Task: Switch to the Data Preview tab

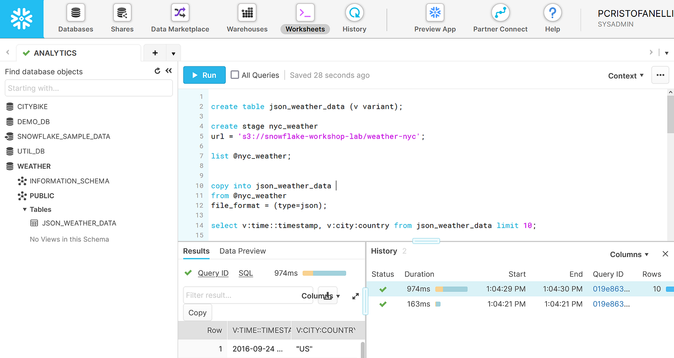Action: pyautogui.click(x=242, y=251)
